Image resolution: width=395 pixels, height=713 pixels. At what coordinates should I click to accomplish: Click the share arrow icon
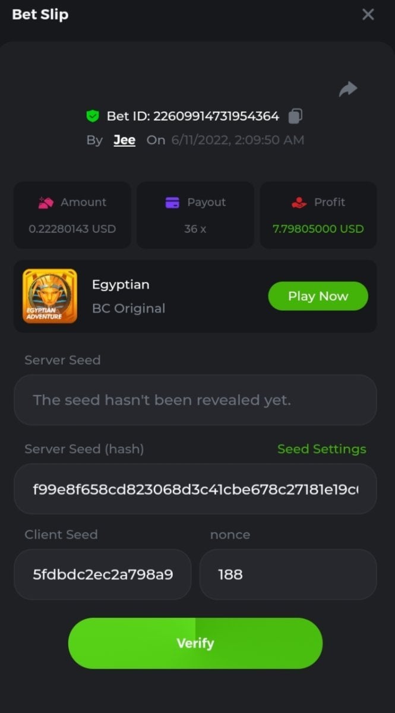pyautogui.click(x=347, y=89)
